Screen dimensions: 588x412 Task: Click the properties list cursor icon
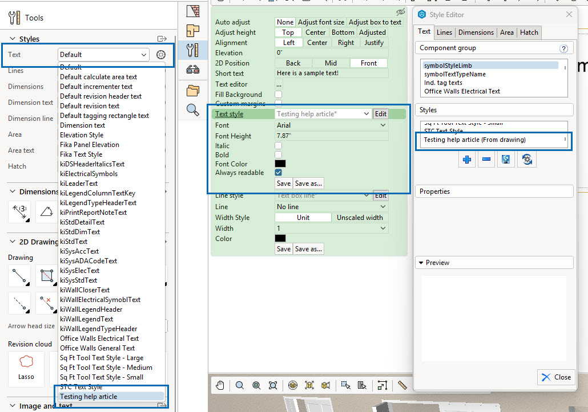click(x=363, y=385)
